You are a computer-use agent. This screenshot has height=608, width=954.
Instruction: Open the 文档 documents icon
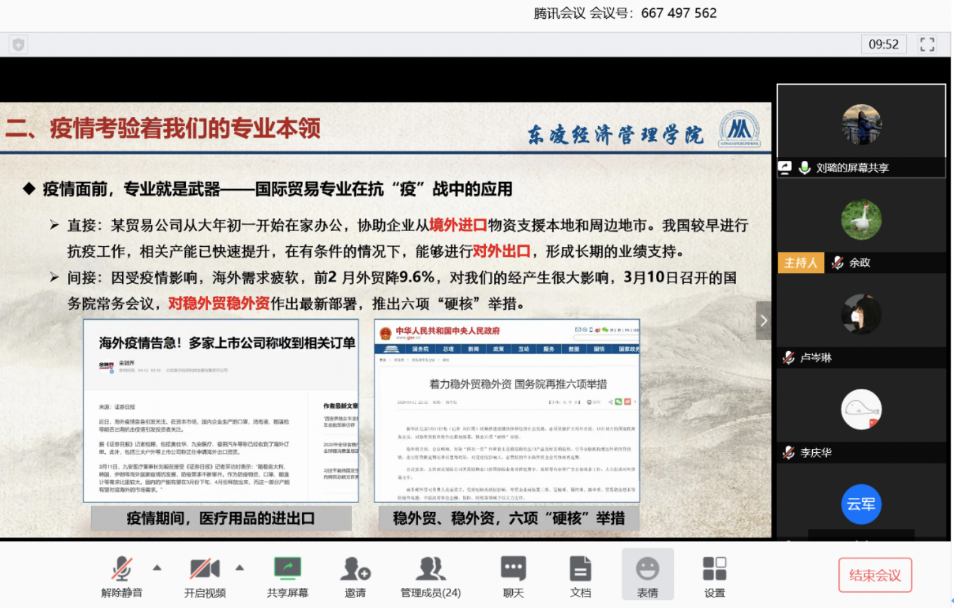pos(580,576)
